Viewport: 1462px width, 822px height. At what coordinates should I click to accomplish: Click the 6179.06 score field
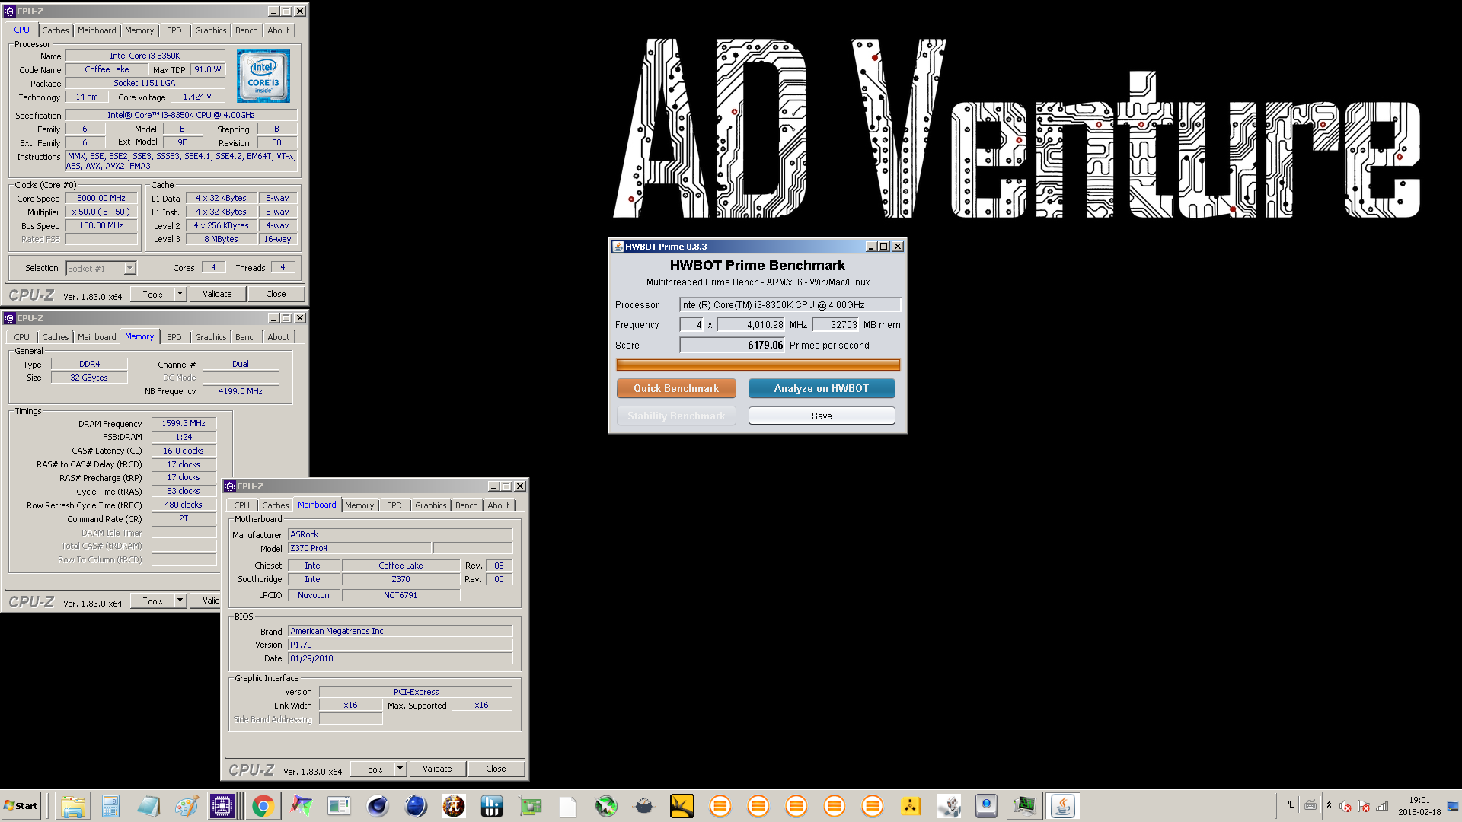click(732, 345)
